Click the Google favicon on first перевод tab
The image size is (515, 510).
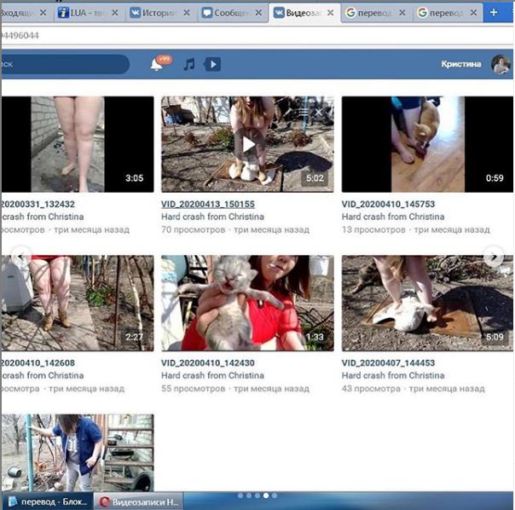tap(350, 13)
